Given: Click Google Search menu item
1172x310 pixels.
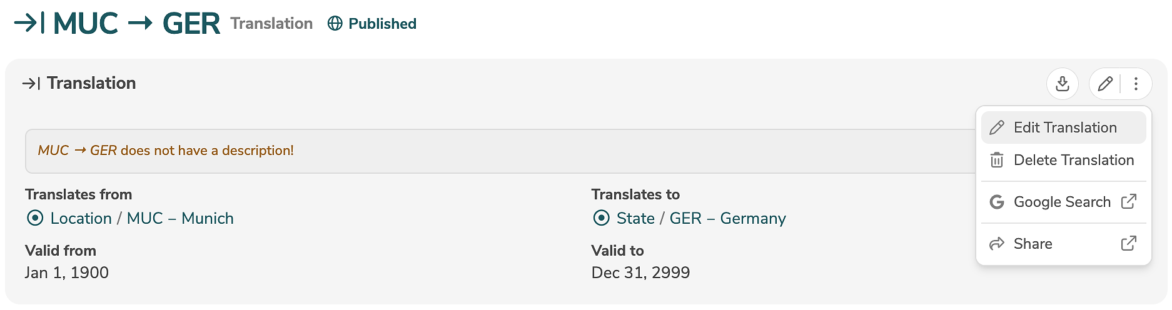Looking at the screenshot, I should (1062, 202).
